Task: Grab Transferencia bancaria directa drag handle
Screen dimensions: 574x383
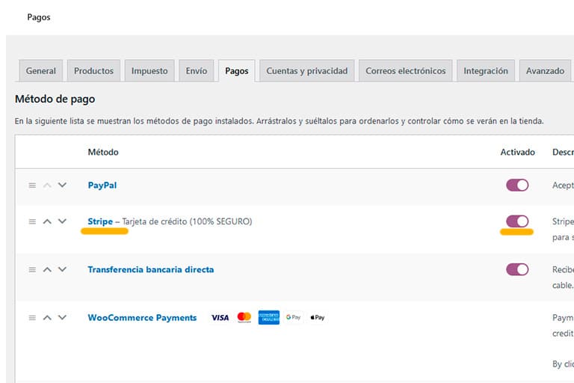Action: pyautogui.click(x=32, y=270)
